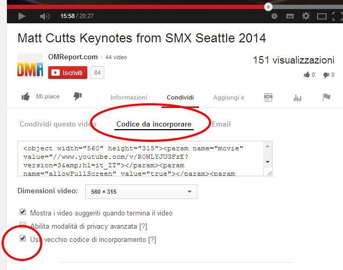Like the video with Mi piace thumbs up
This screenshot has width=343, height=270.
[41, 96]
